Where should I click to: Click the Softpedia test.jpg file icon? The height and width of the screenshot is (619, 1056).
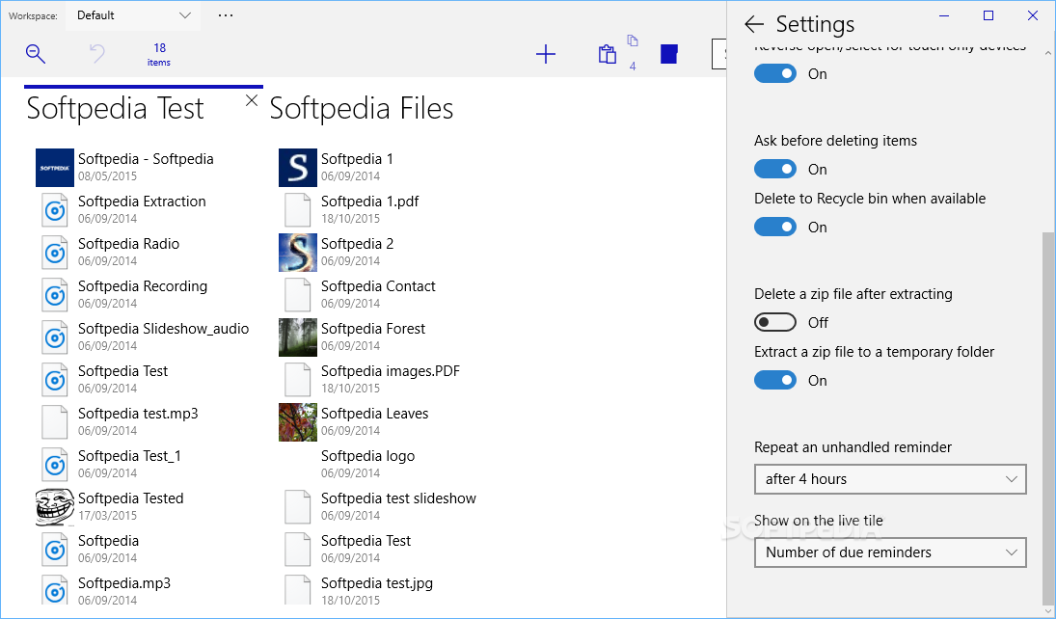click(x=298, y=589)
